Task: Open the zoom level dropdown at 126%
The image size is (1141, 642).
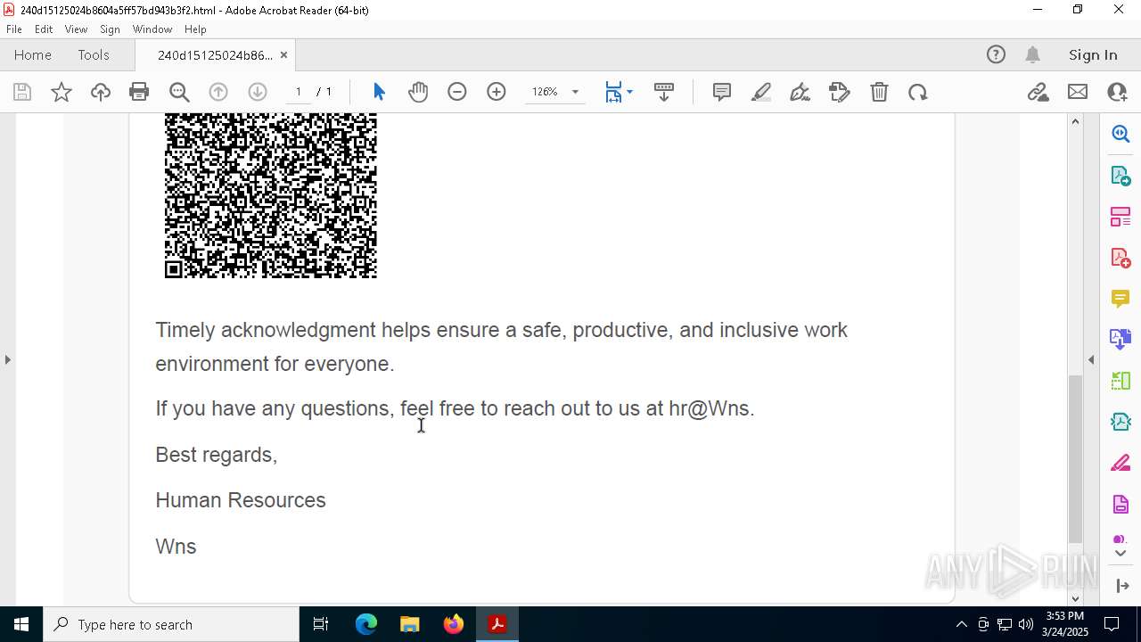Action: (575, 92)
